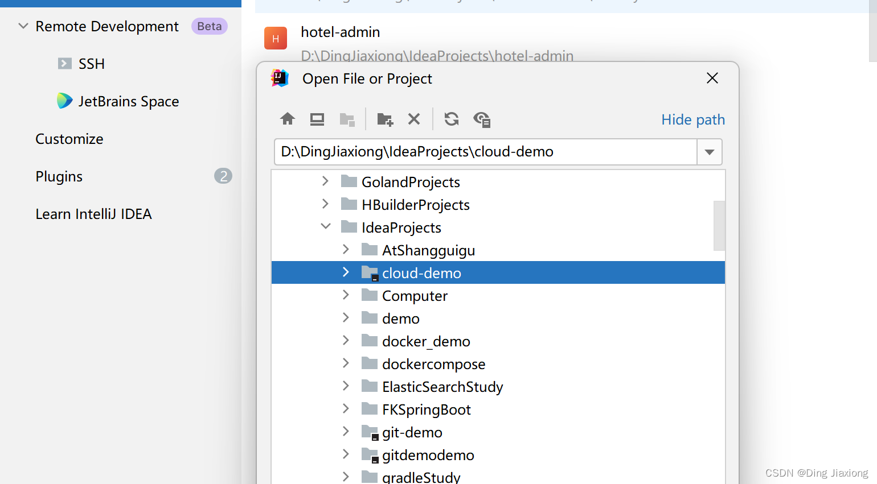Click the file tree vertical scrollbar thumb

point(719,225)
